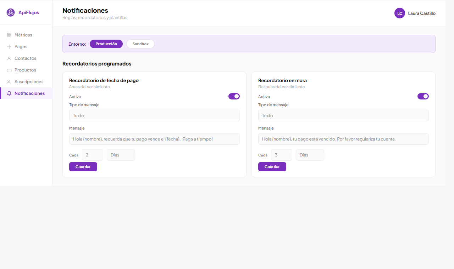Go to the Suscripciones menu item

click(29, 82)
